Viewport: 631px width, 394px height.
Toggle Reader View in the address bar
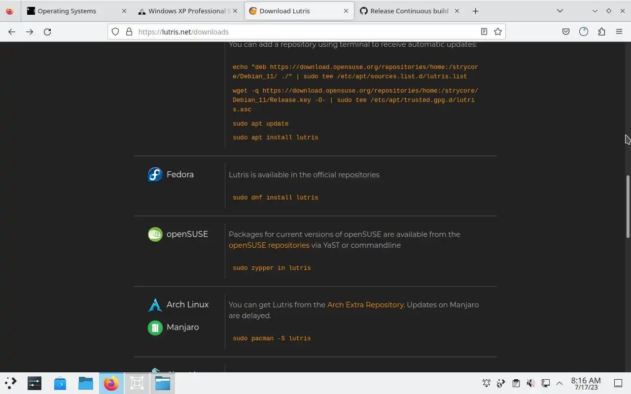(484, 32)
